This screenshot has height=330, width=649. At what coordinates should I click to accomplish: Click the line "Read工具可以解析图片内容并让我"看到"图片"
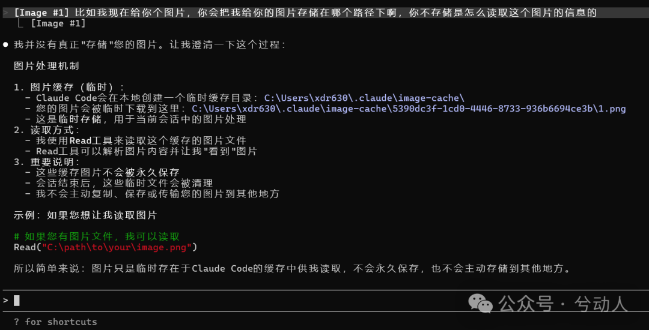(147, 152)
